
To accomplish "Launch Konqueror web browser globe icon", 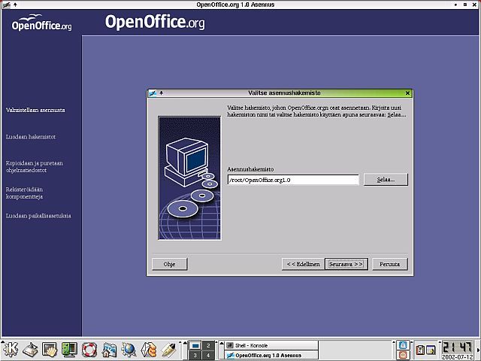I will (x=129, y=350).
